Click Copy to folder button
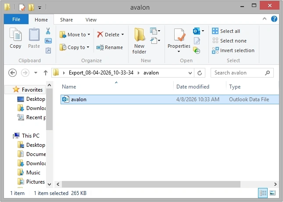The height and width of the screenshot is (202, 283). (x=74, y=47)
